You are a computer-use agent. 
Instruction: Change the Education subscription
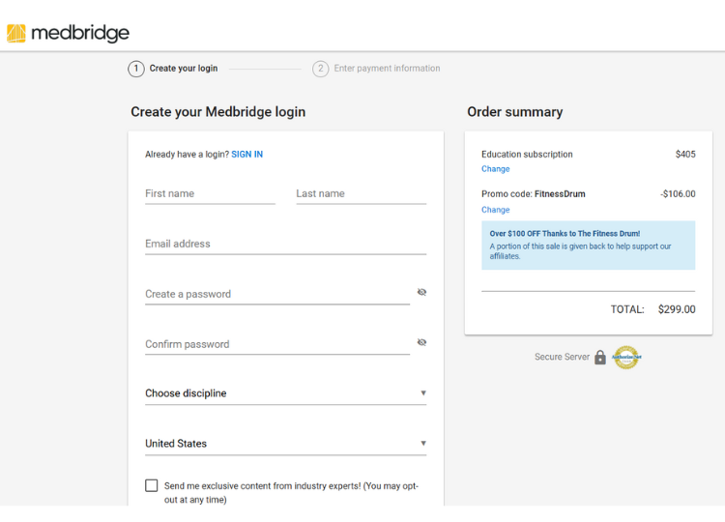(495, 169)
